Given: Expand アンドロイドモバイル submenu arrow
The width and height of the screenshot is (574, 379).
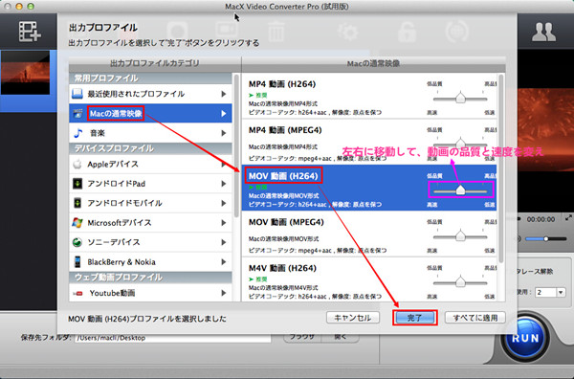Looking at the screenshot, I should coord(223,203).
